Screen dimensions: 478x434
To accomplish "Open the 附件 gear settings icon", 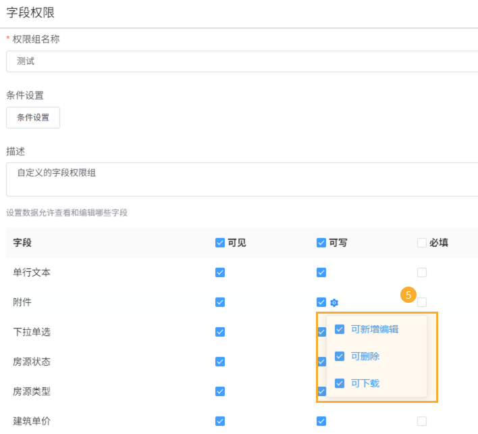I will point(334,302).
